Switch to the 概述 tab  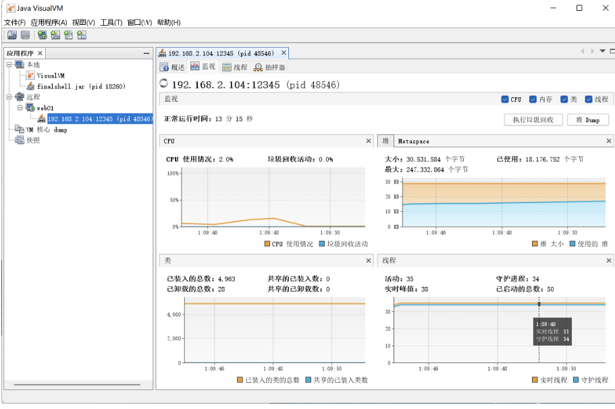(172, 67)
